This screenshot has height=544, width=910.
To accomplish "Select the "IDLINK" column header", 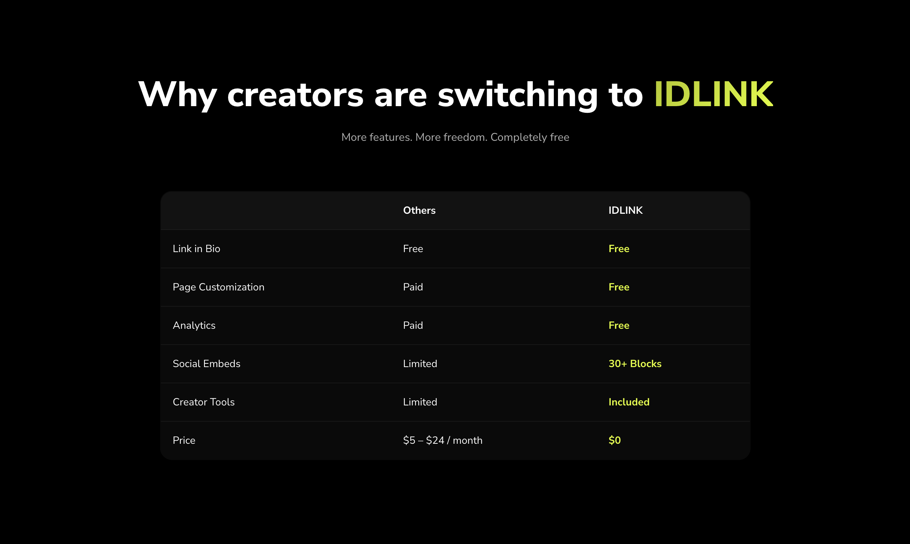I will (625, 210).
